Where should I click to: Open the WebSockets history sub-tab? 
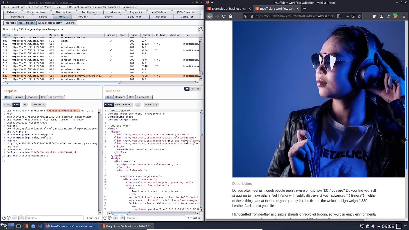coord(50,23)
